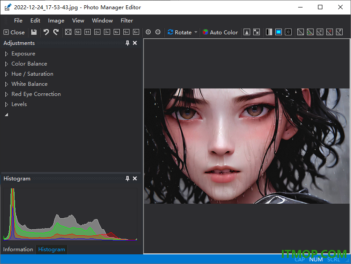
Task: Click the sharpen triangle icon in toolbar
Action: click(x=247, y=32)
